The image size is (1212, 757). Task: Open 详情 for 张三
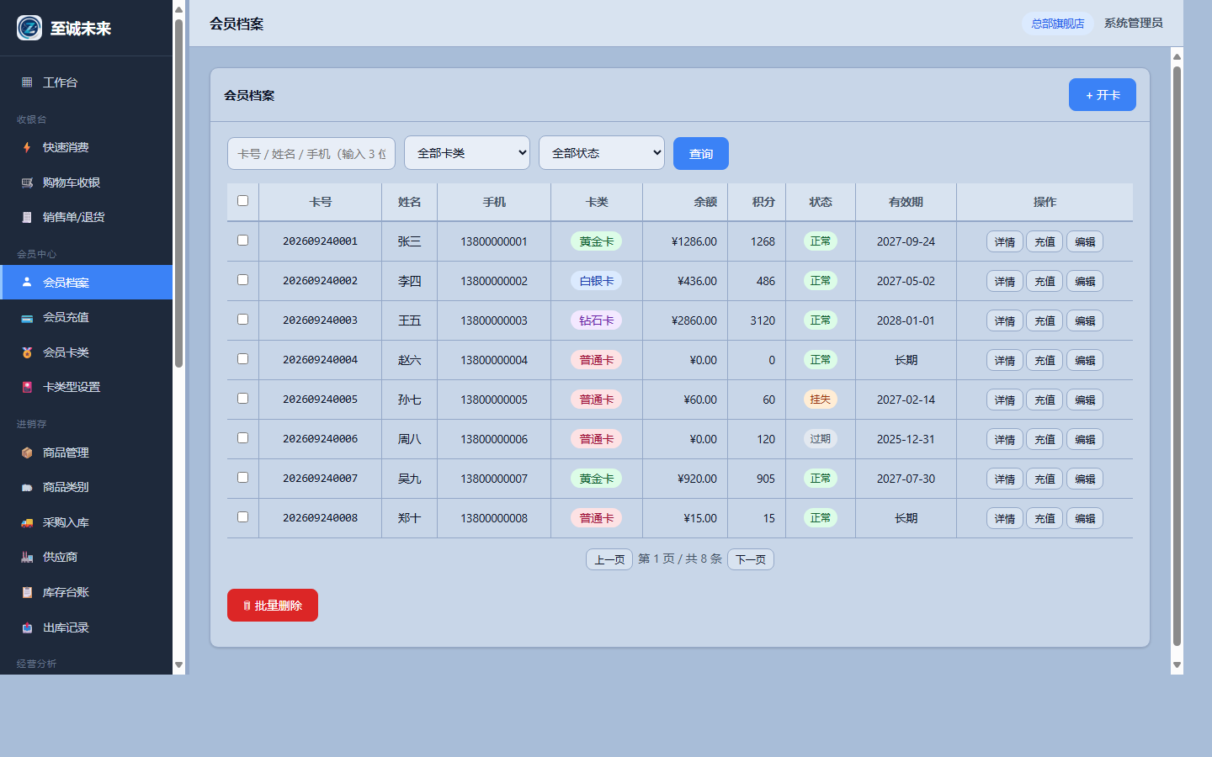[x=1005, y=242]
